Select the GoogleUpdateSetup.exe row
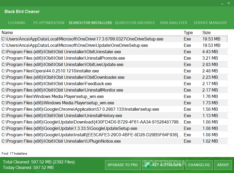Image resolution: width=234 pixels, height=173 pixels. (114, 129)
